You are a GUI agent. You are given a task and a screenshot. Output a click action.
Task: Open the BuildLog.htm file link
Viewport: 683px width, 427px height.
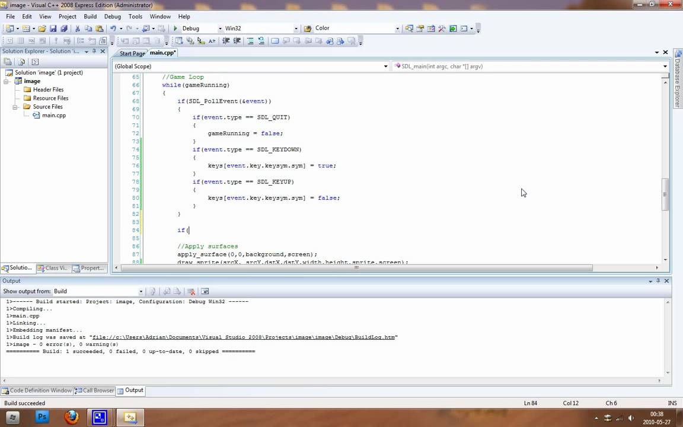244,337
